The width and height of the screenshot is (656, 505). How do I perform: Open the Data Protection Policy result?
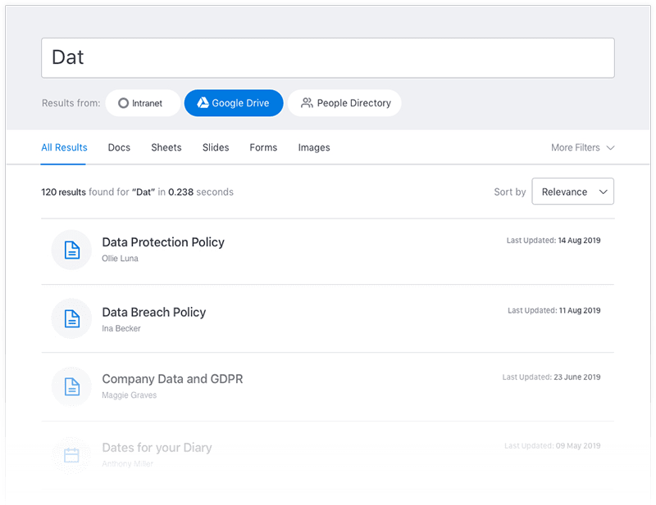pos(163,242)
